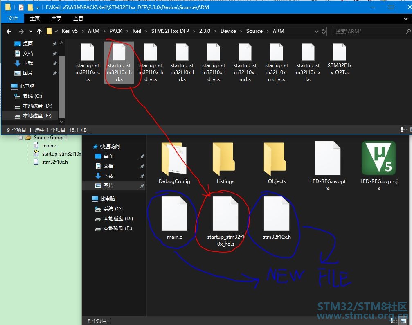412x325 pixels.
Task: Select the startup_stm32f10x_xl.s file
Action: click(308, 63)
